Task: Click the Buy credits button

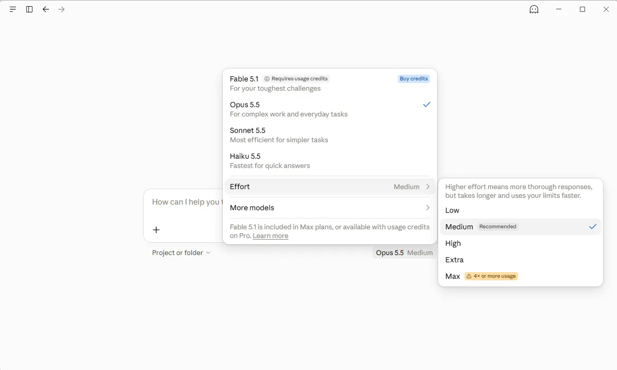Action: tap(413, 79)
